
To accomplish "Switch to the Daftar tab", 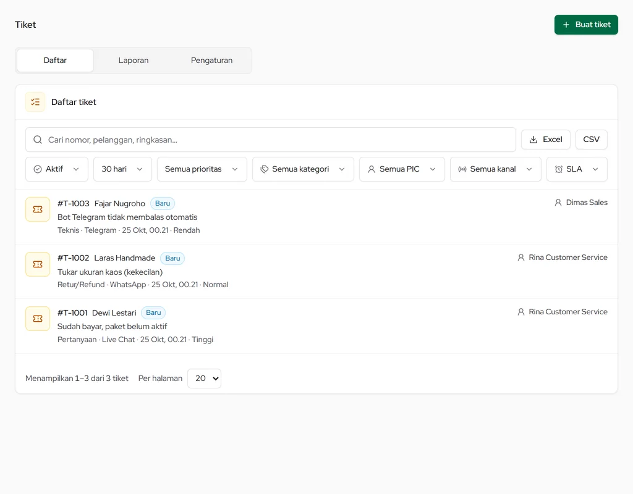I will [55, 61].
